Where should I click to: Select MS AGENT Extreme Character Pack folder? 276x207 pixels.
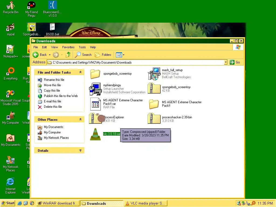[154, 104]
